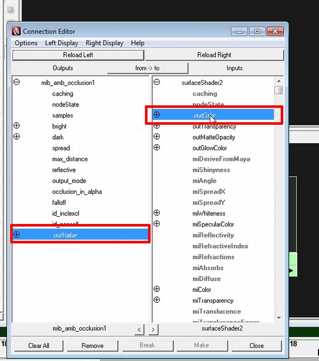Screen dimensions: 319x361
Task: Minimize the Connection Editor window
Action: [239, 31]
